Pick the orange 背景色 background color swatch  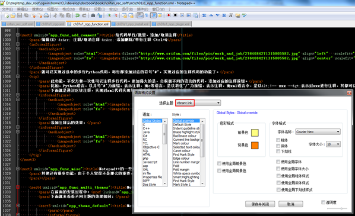pos(255,146)
